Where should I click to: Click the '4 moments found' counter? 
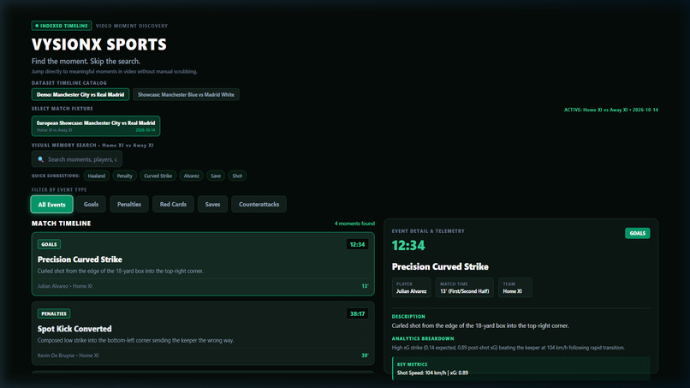click(x=354, y=224)
